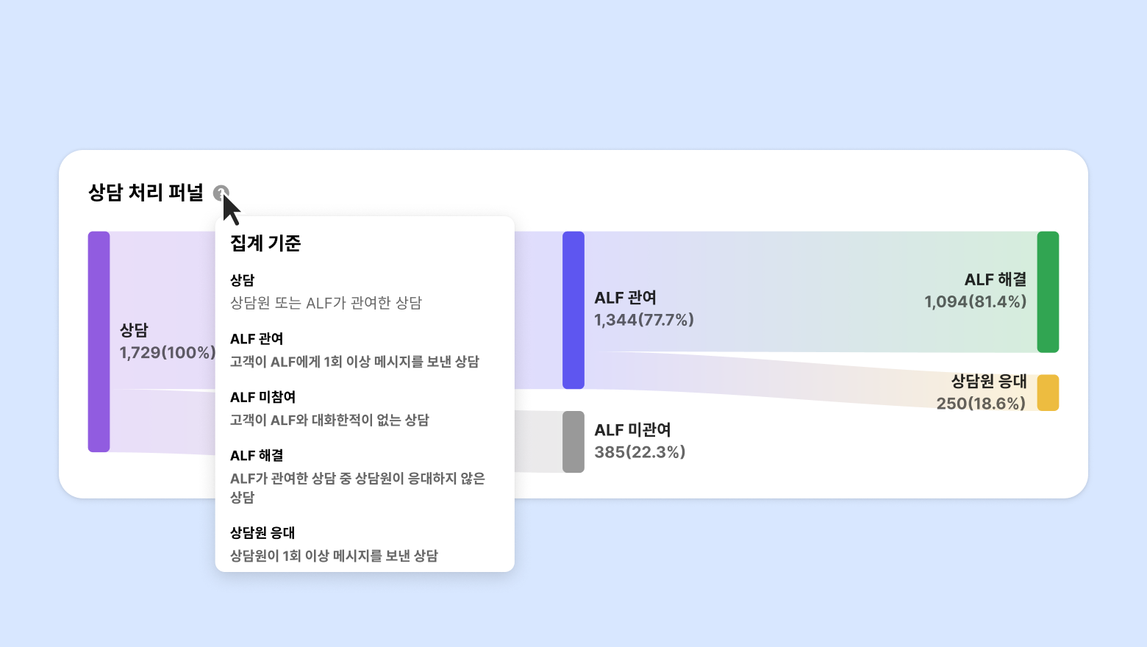1147x647 pixels.
Task: Click the yellow 상담원 응대 node bar
Action: coord(1048,393)
